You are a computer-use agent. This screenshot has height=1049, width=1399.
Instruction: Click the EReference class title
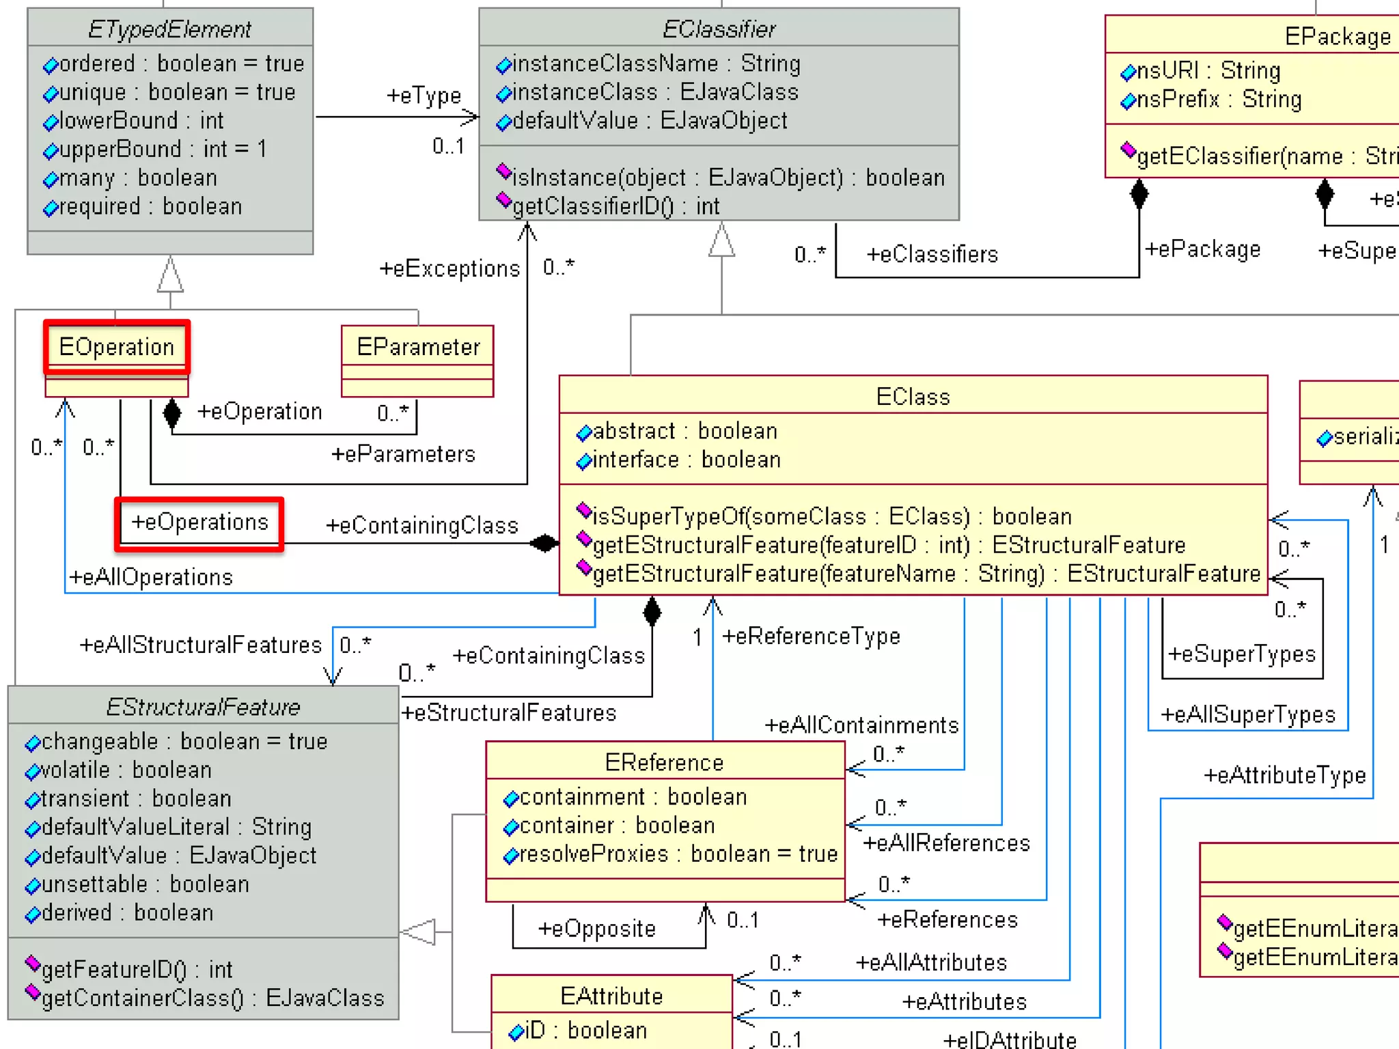pos(664,762)
